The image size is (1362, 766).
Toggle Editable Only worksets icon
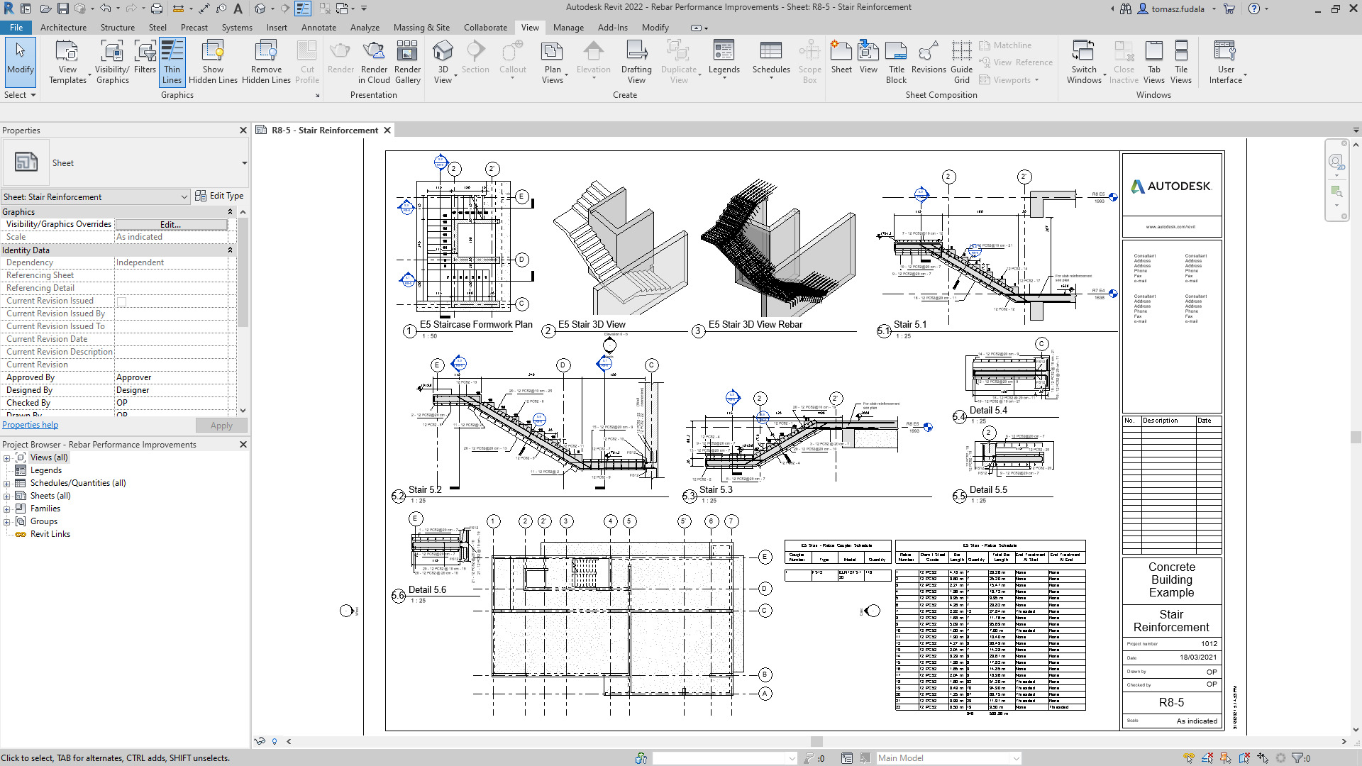[x=808, y=758]
